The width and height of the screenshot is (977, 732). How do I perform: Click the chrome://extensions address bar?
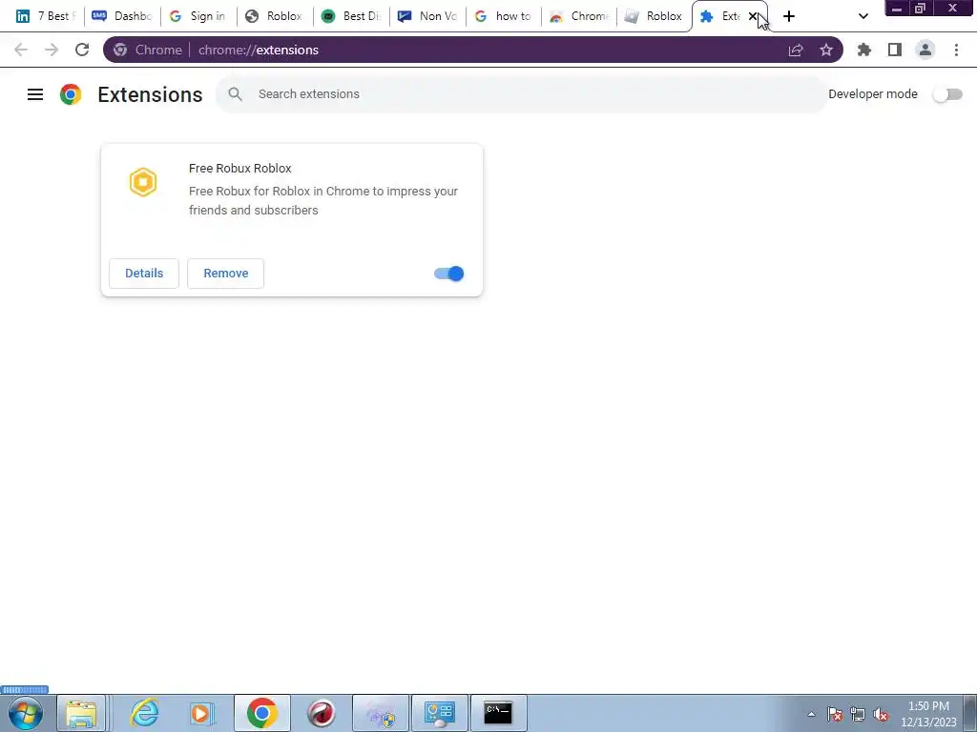click(473, 50)
